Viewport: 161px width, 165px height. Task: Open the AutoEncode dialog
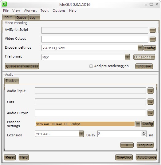pyautogui.click(x=146, y=157)
